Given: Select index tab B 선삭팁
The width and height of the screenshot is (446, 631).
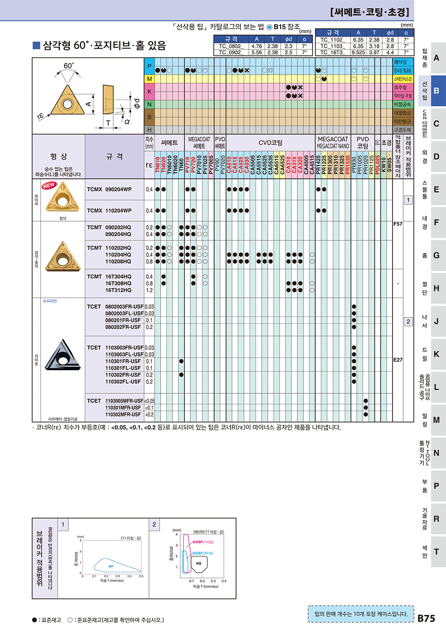Looking at the screenshot, I should tap(432, 91).
